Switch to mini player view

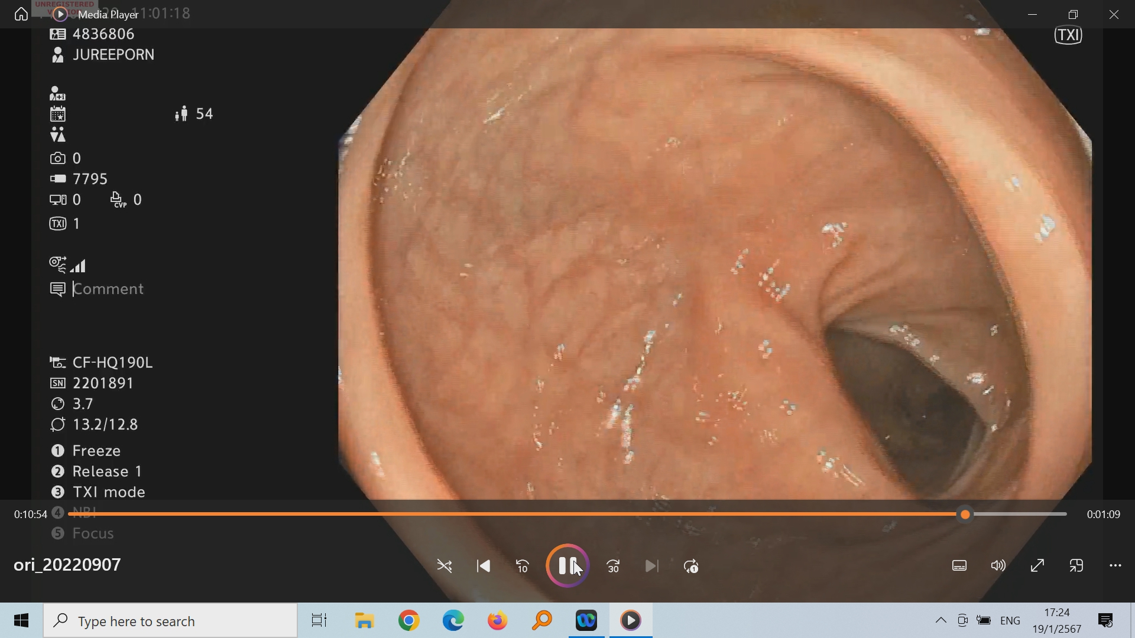(x=1076, y=566)
